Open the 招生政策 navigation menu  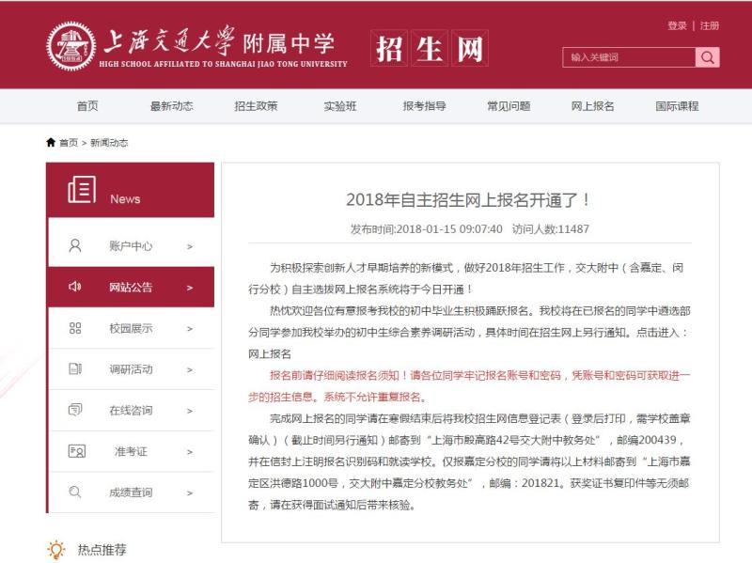[256, 106]
